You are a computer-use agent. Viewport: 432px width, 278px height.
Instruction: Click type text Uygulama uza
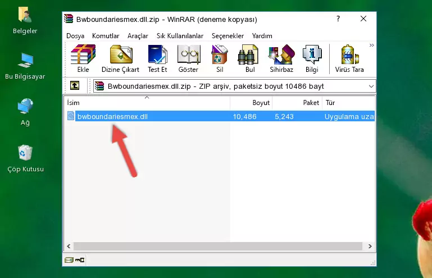click(349, 117)
